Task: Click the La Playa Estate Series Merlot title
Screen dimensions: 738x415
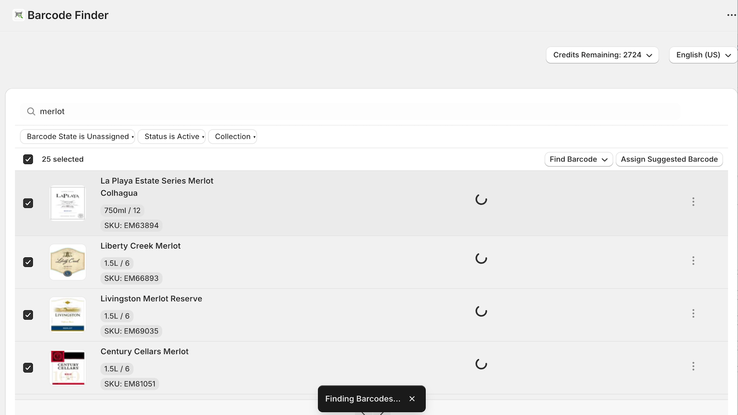Action: [x=157, y=187]
